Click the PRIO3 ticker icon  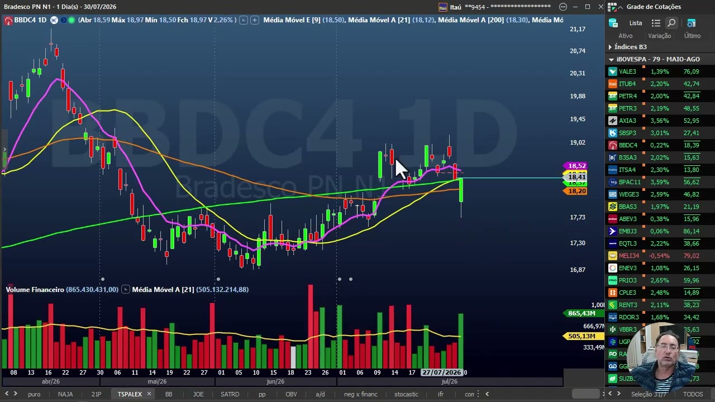(613, 280)
